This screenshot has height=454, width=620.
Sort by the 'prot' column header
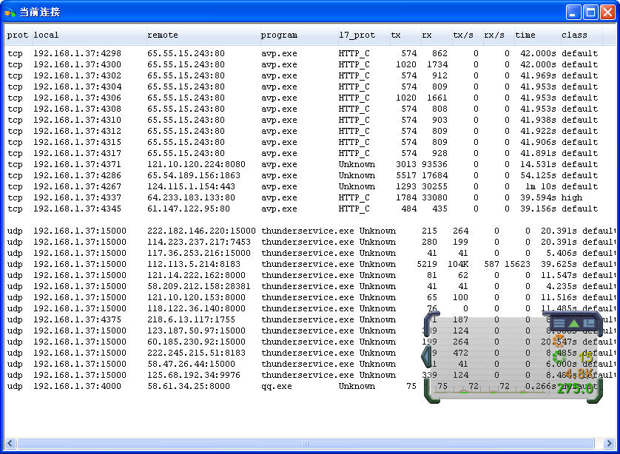click(x=18, y=35)
